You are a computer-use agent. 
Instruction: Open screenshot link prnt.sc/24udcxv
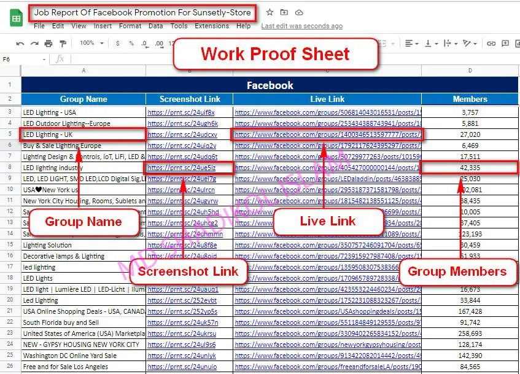182,134
